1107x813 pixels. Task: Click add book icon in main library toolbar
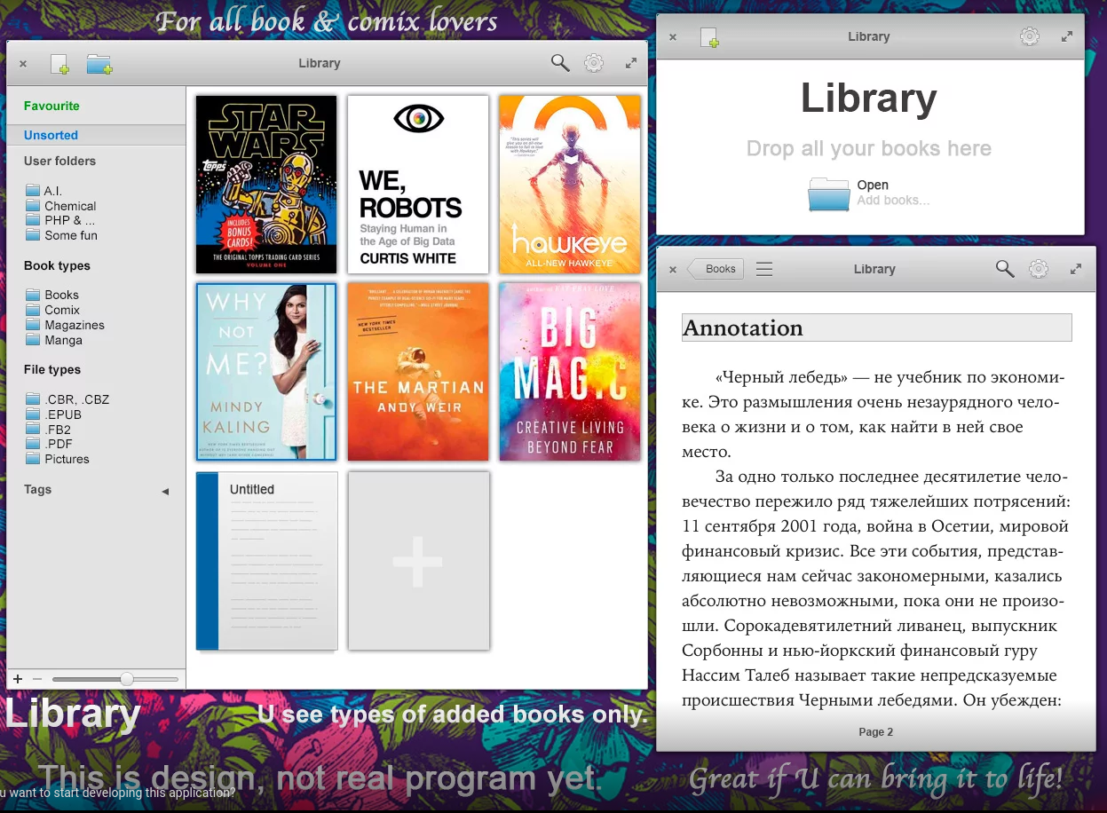point(59,64)
